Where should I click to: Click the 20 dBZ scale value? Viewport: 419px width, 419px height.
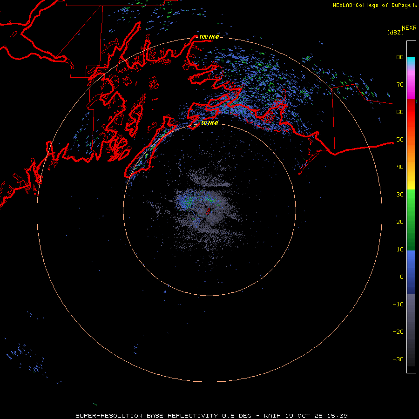[x=400, y=222]
